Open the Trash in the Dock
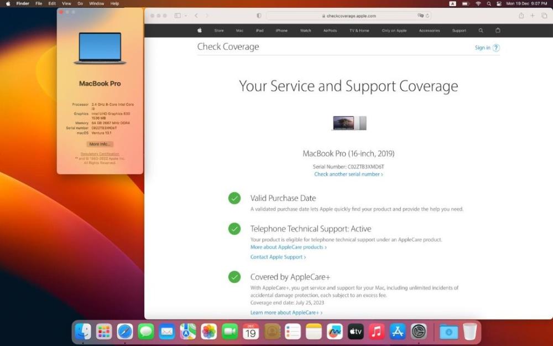Viewport: 553px width, 346px height. [x=469, y=332]
